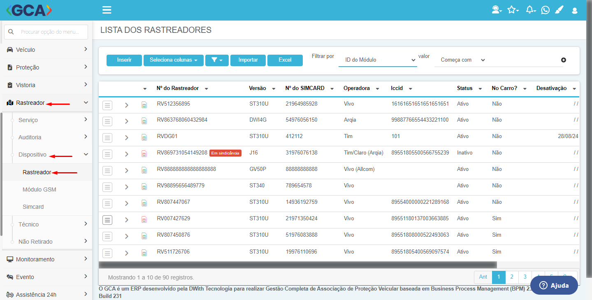This screenshot has width=592, height=300.
Task: Open row actions menu for RV511726706
Action: tap(107, 253)
